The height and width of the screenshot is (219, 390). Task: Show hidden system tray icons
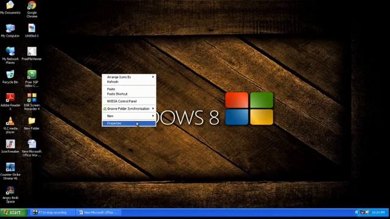pyautogui.click(x=356, y=212)
